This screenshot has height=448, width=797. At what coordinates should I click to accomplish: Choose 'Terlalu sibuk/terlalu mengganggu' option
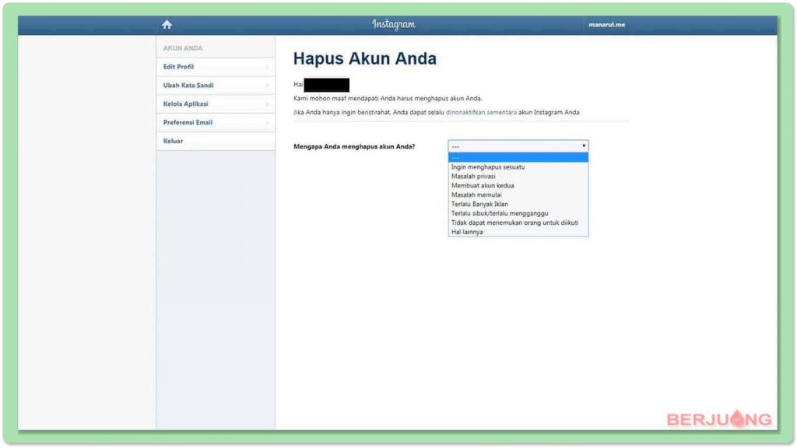point(518,213)
